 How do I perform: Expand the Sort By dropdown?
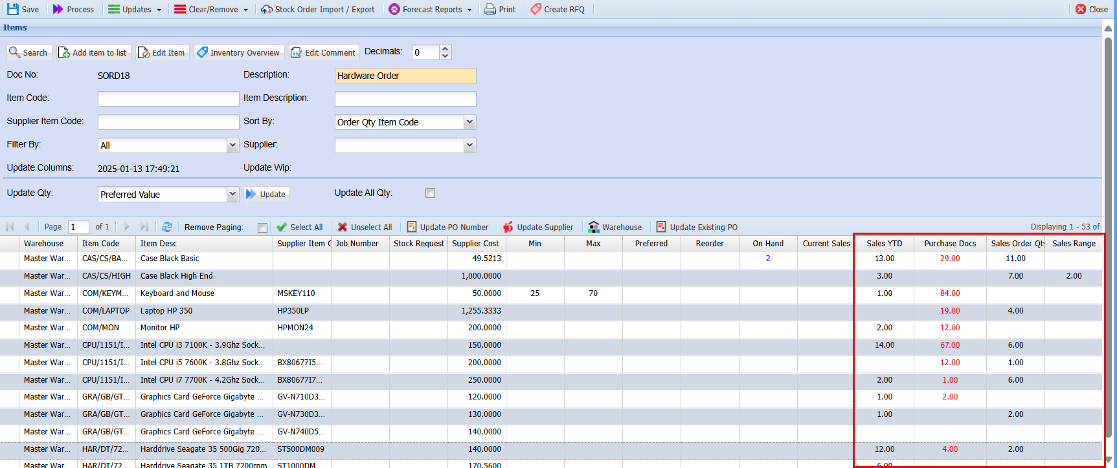pos(470,122)
